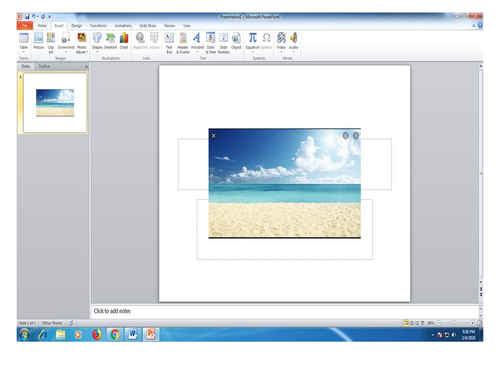Viewport: 500px width, 375px height.
Task: Insert a SmartArt graphic
Action: click(x=110, y=41)
